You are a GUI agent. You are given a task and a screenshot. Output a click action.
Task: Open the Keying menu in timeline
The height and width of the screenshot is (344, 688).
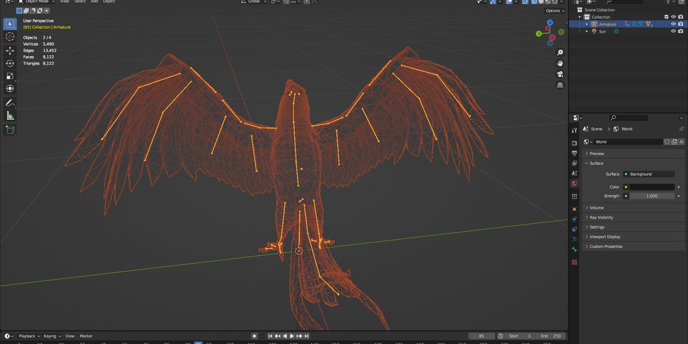52,336
